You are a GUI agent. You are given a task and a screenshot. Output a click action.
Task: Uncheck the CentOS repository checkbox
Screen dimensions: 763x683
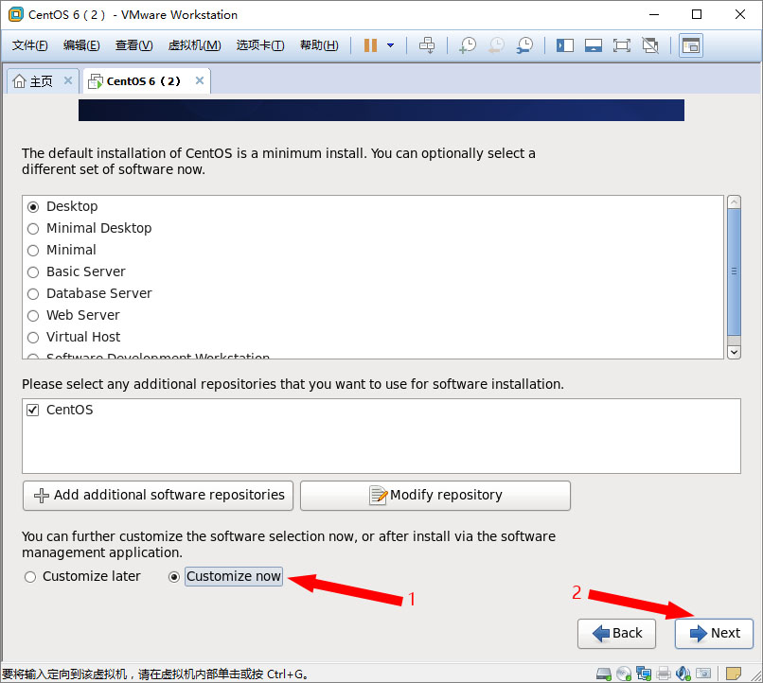tap(34, 410)
